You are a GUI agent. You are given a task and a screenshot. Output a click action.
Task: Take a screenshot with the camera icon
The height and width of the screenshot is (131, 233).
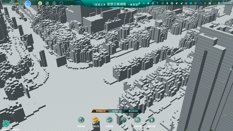tap(191, 3)
